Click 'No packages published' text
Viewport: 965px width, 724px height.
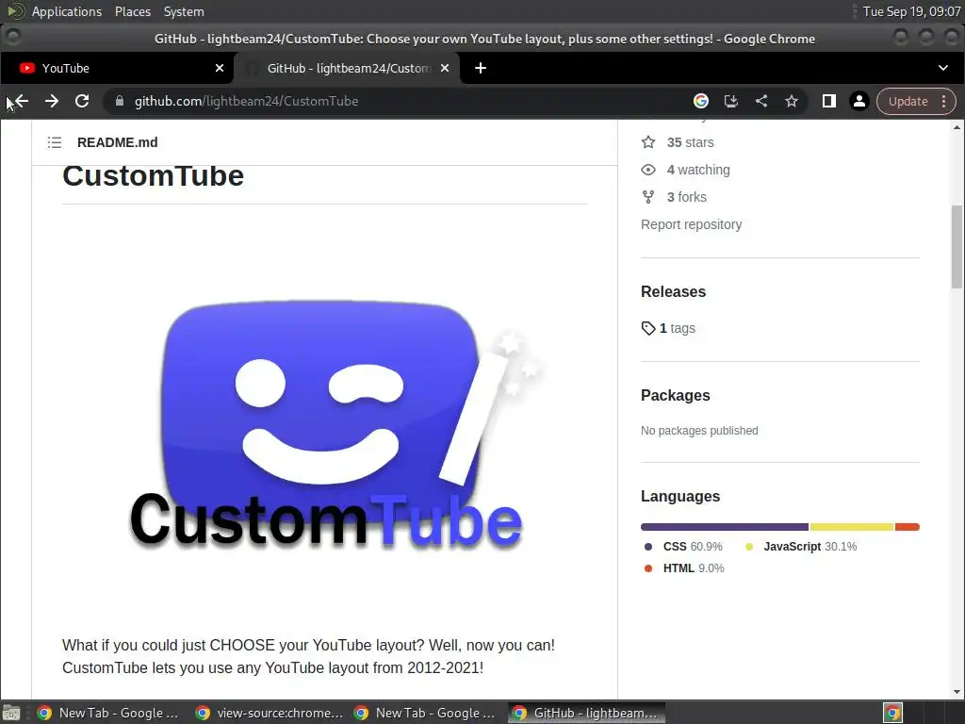pos(699,431)
